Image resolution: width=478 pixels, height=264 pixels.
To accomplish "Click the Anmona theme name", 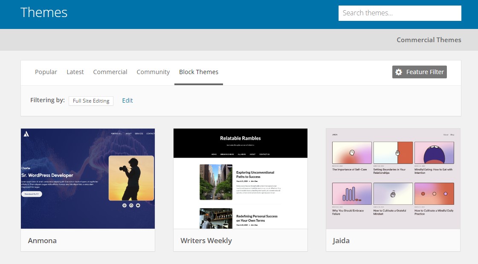I will [42, 241].
